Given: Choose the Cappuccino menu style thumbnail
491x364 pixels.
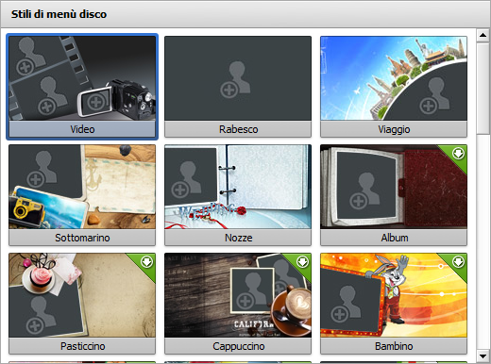Looking at the screenshot, I should click(238, 295).
